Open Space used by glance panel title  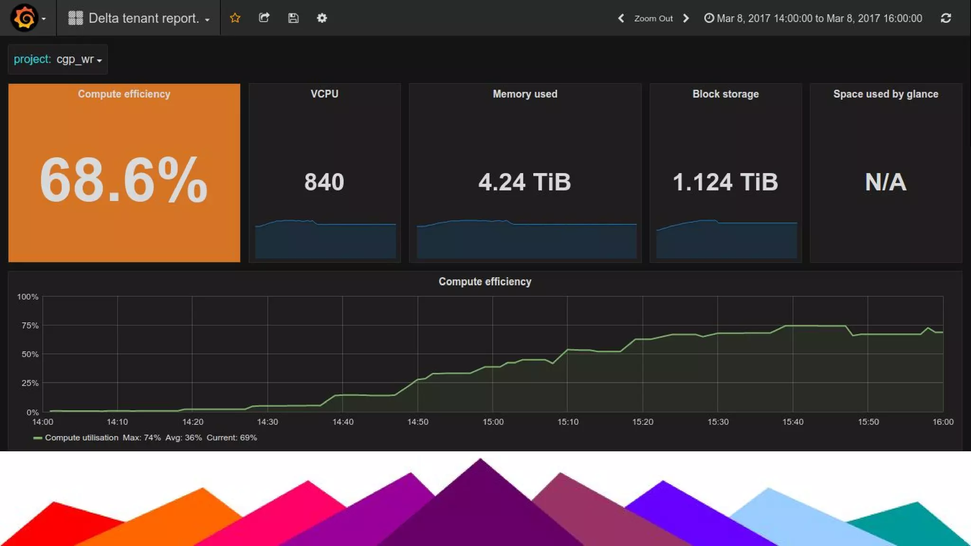tap(886, 94)
